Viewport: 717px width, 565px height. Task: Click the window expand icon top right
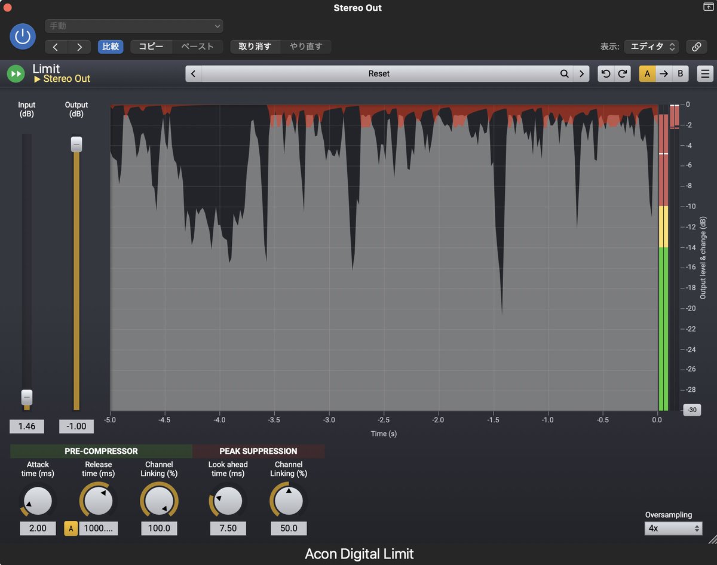tap(708, 7)
